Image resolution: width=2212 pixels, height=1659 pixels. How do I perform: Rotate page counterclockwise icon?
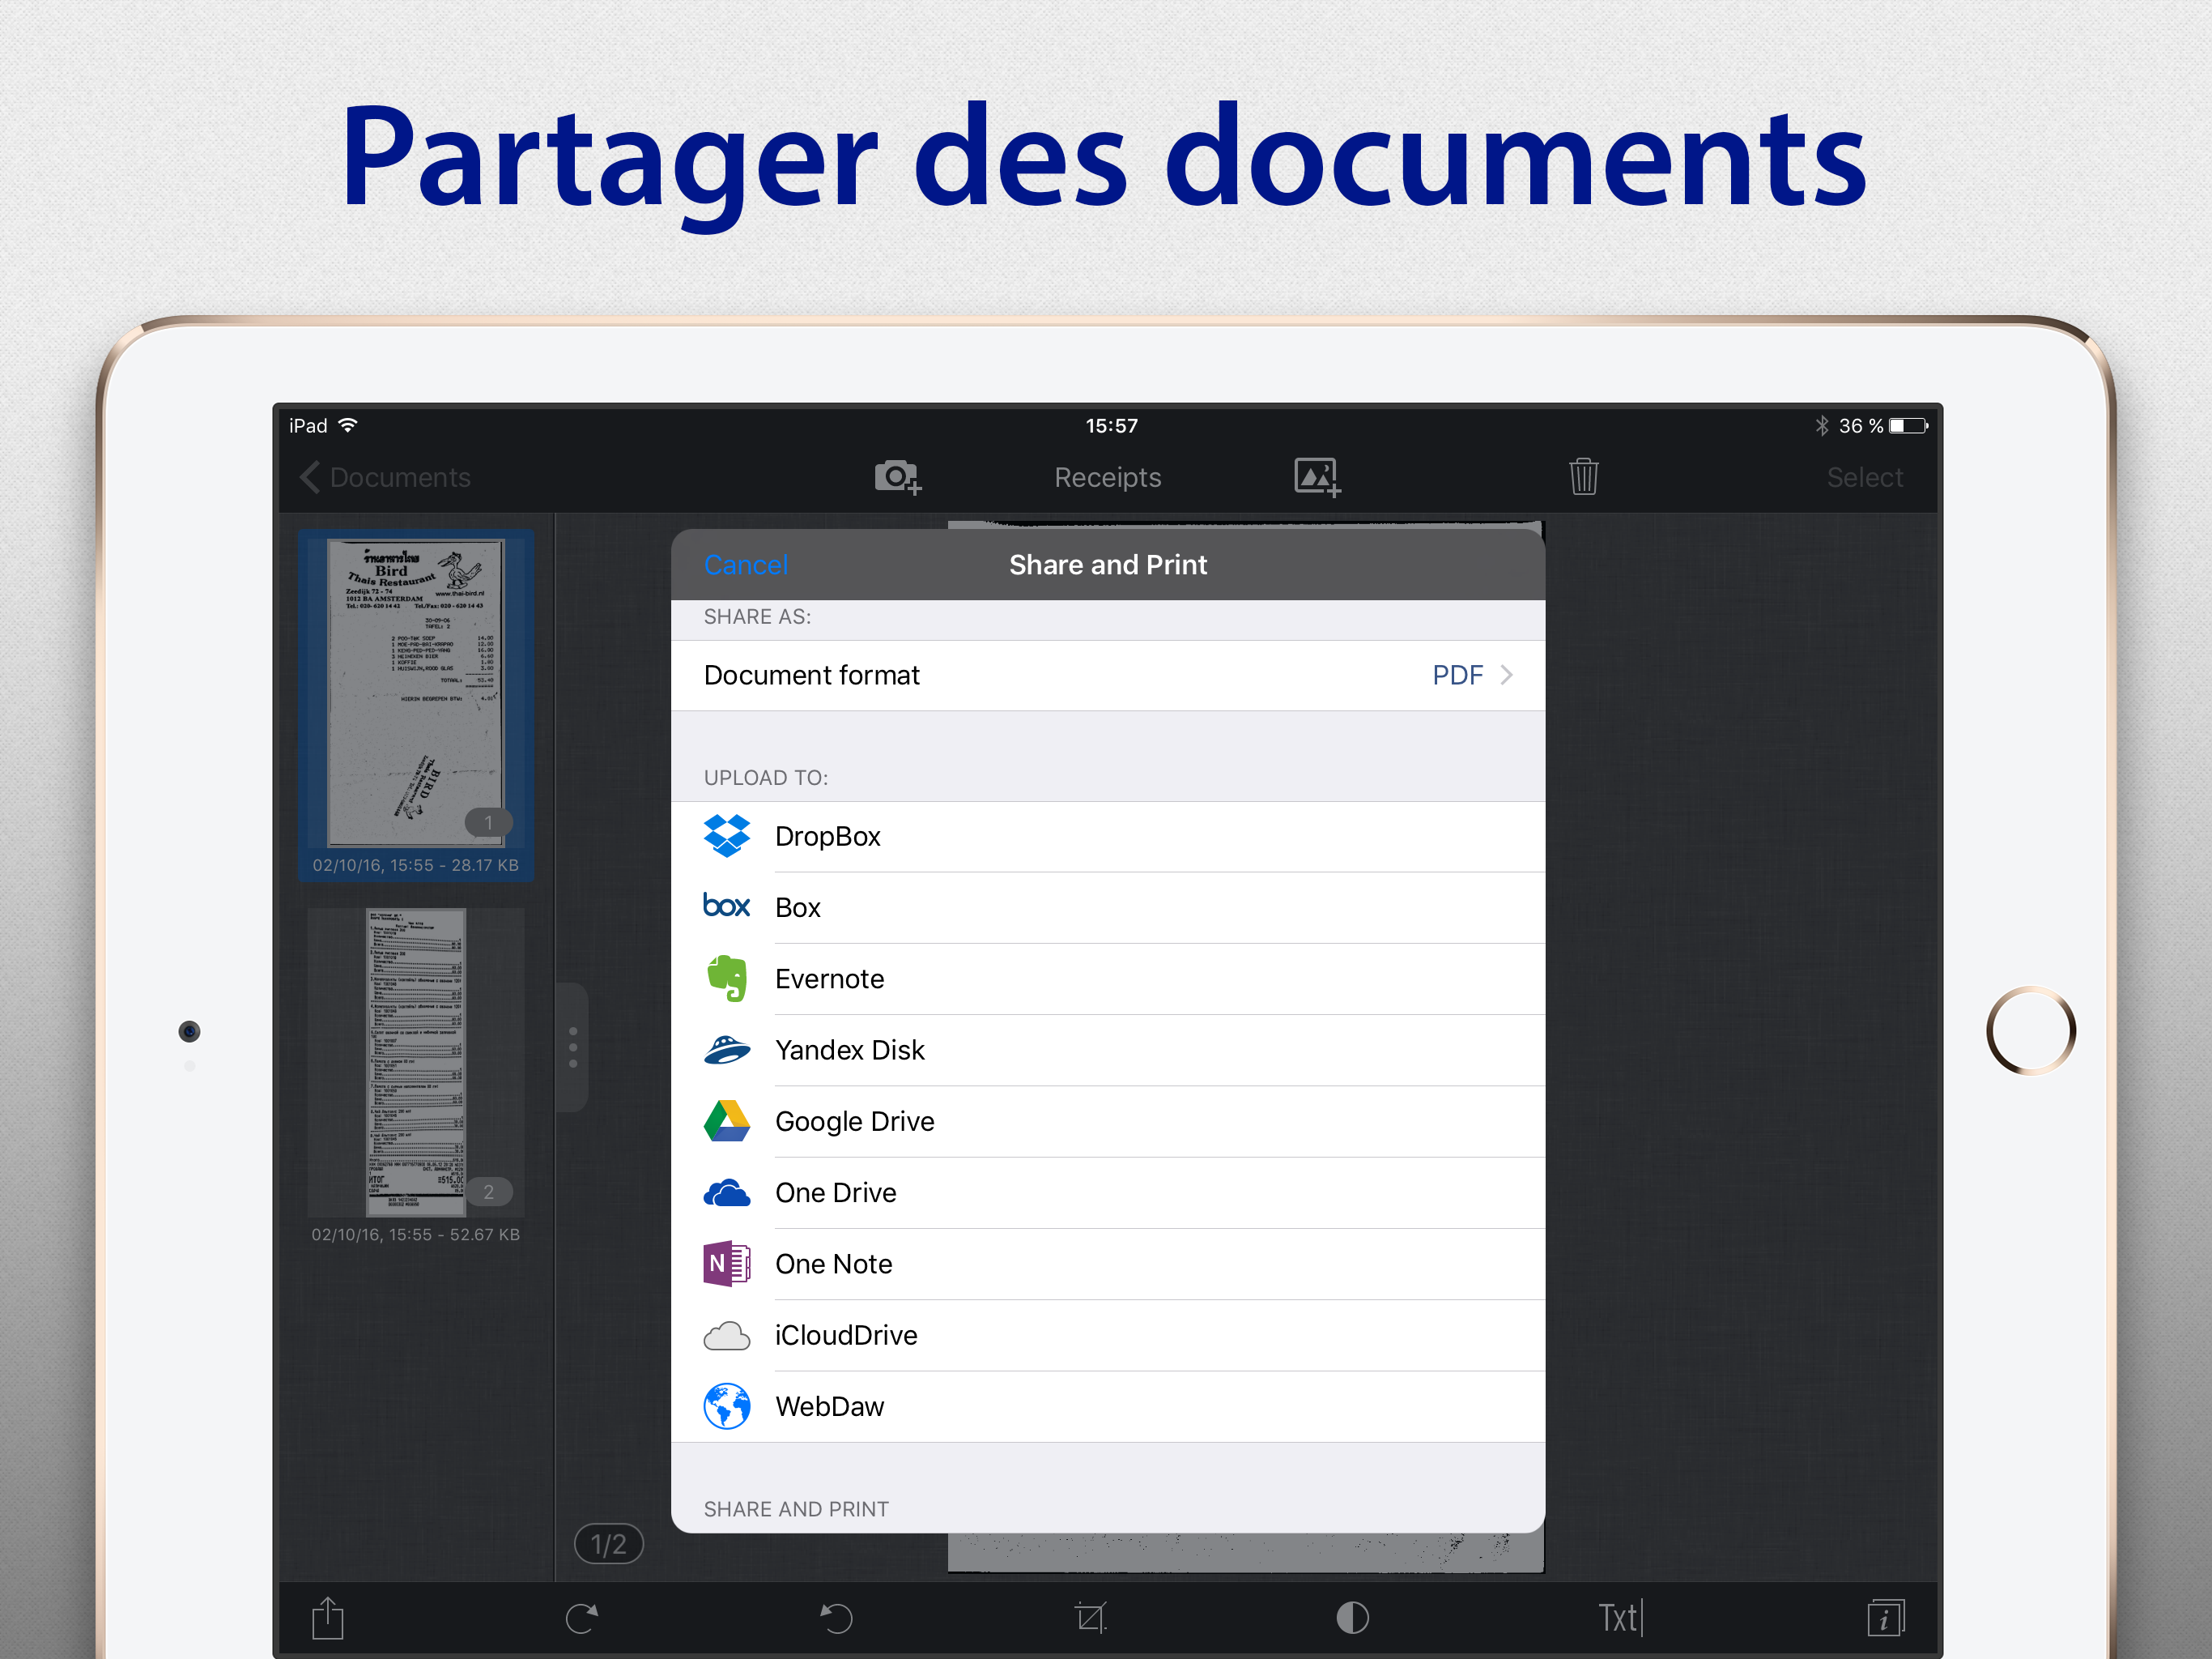tap(836, 1618)
